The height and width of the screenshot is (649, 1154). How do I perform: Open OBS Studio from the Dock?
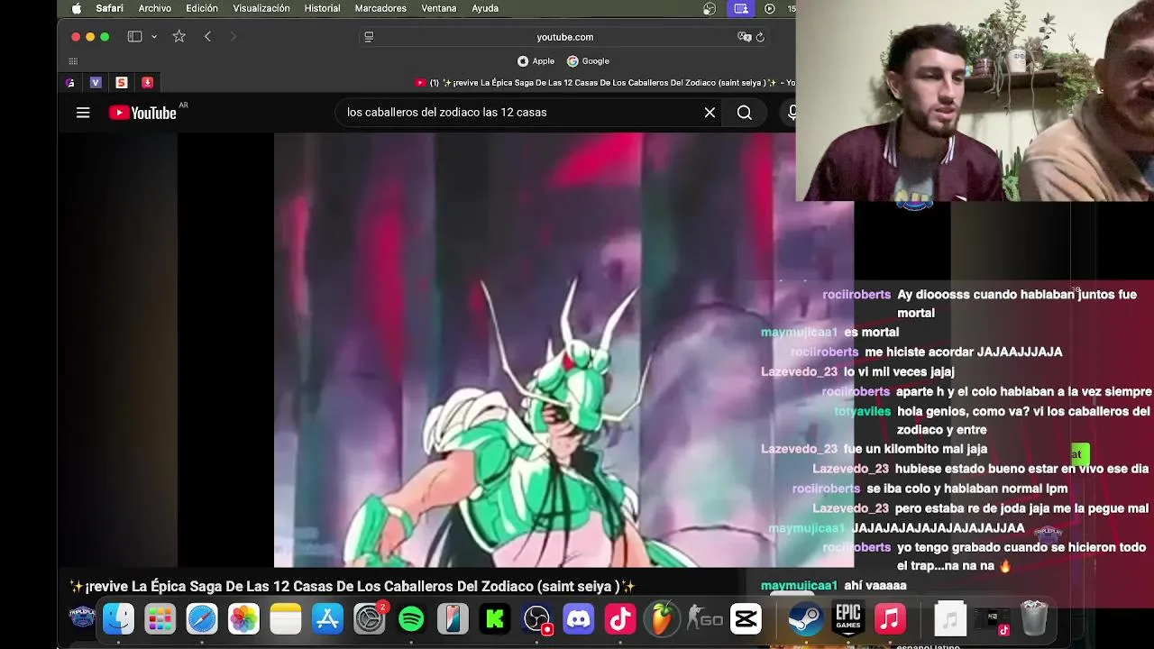click(536, 618)
